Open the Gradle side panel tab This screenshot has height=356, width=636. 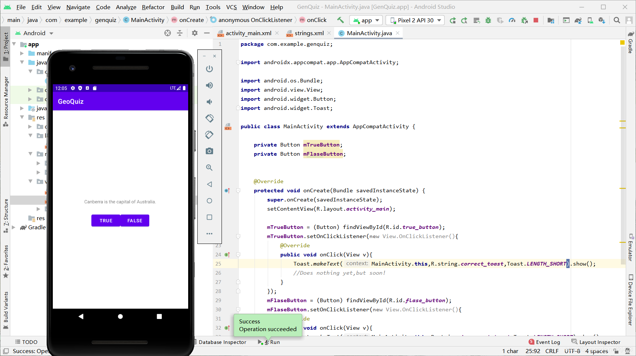click(x=631, y=42)
